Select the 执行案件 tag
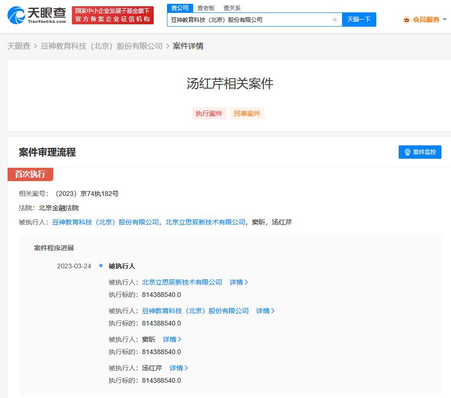This screenshot has height=398, width=451. coord(209,113)
